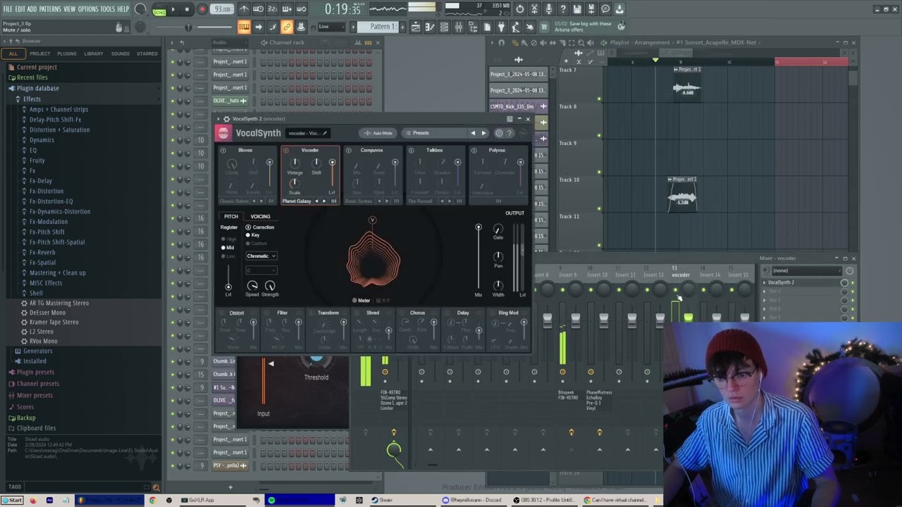Toggle the Song/Pattern mode button
The image size is (902, 507).
pyautogui.click(x=159, y=9)
